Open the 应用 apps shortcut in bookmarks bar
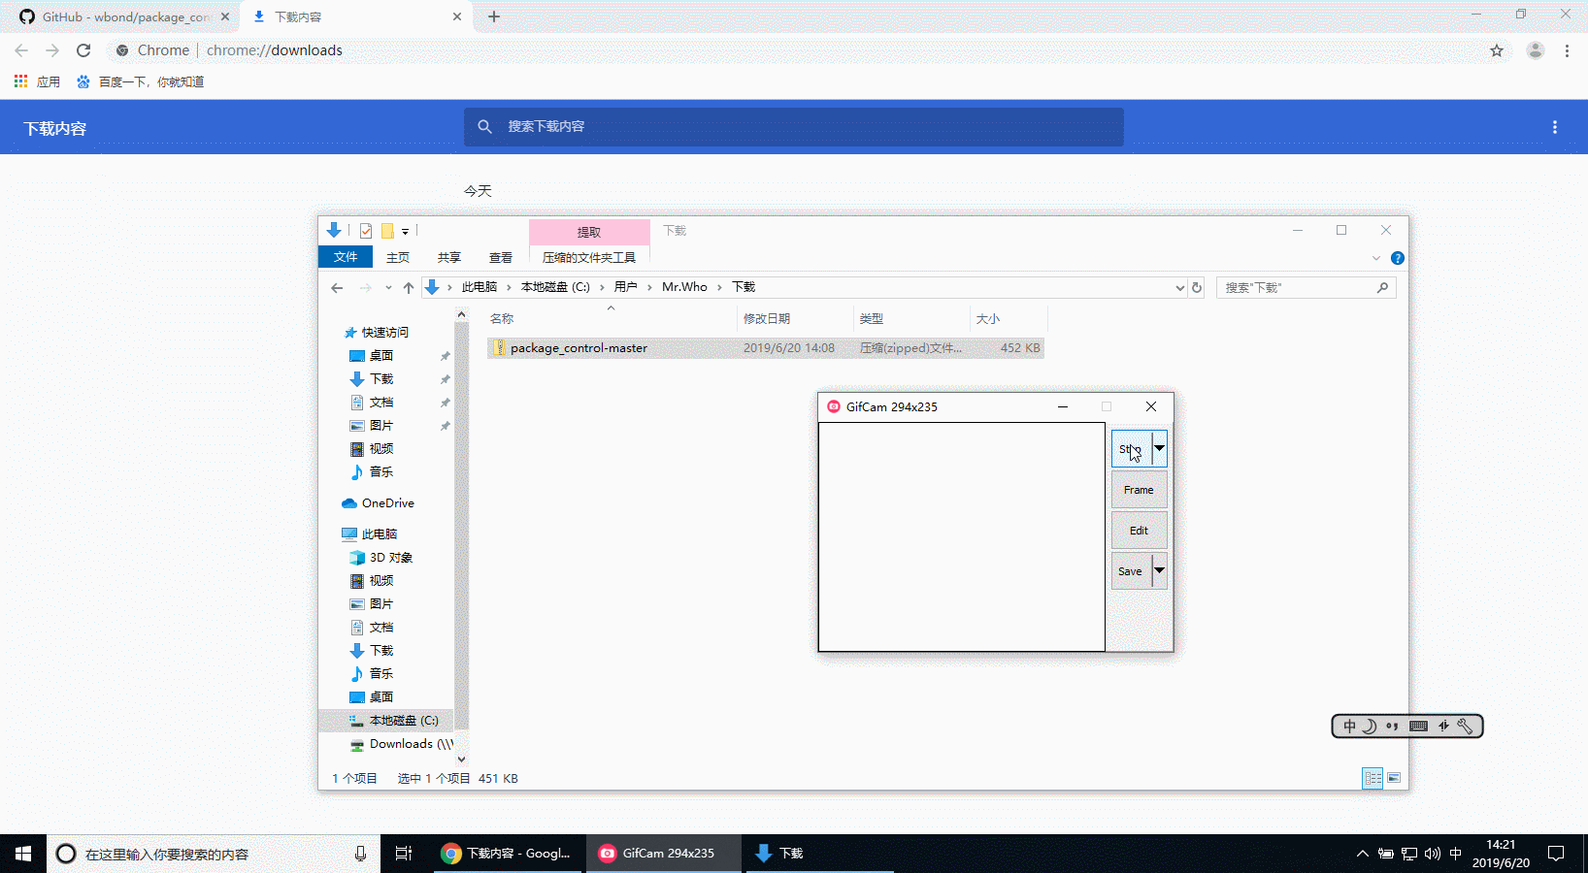1588x873 pixels. tap(38, 81)
